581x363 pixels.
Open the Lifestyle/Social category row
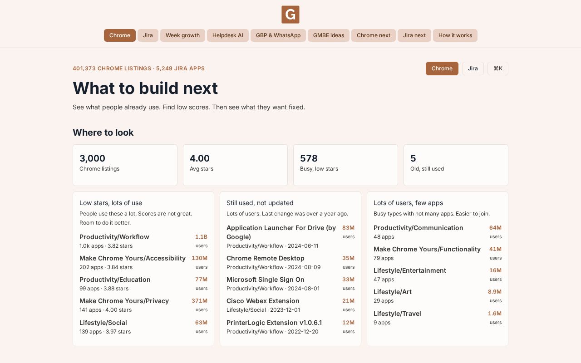[143, 327]
